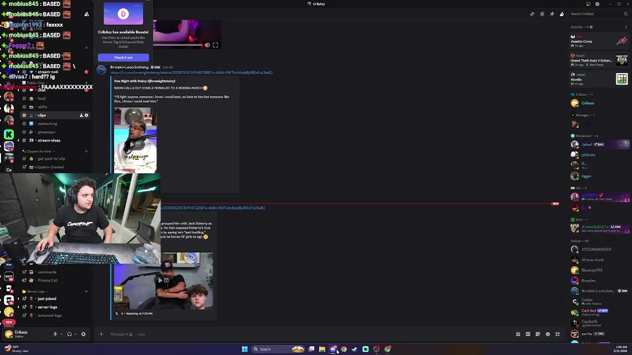Open the onenightsteiny x.com link

coord(191,72)
